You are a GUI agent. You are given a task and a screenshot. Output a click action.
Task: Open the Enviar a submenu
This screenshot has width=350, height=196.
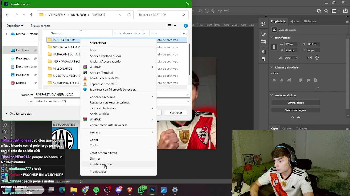pos(118,132)
